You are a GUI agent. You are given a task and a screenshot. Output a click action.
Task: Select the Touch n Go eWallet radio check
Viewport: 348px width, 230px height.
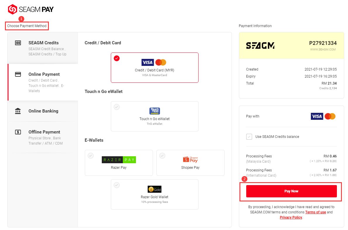click(117, 107)
